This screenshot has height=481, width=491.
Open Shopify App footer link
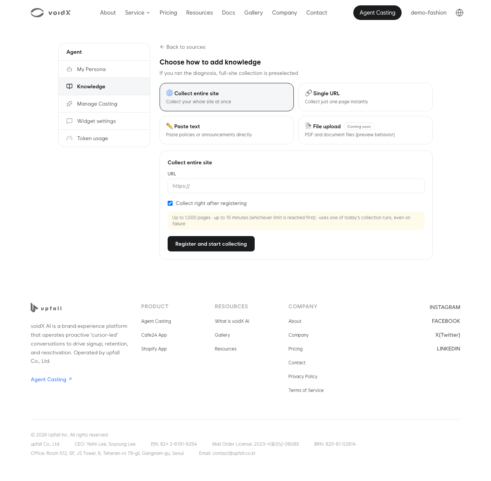tap(154, 349)
